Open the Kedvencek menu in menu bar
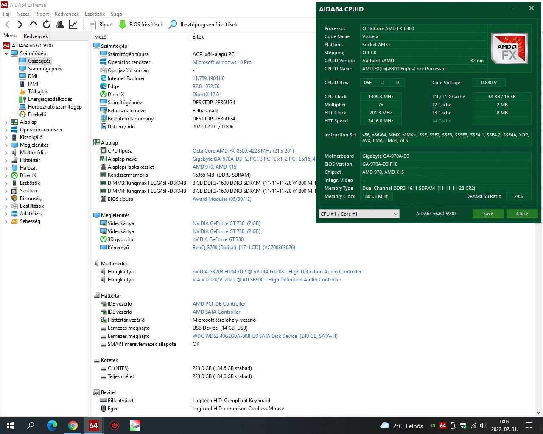The image size is (543, 434). [67, 14]
